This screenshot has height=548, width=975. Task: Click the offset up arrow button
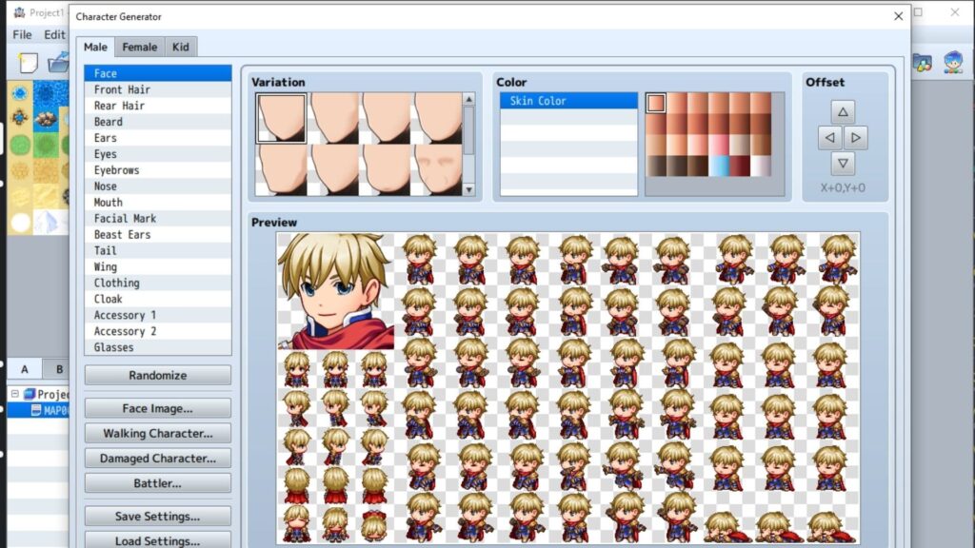click(843, 112)
